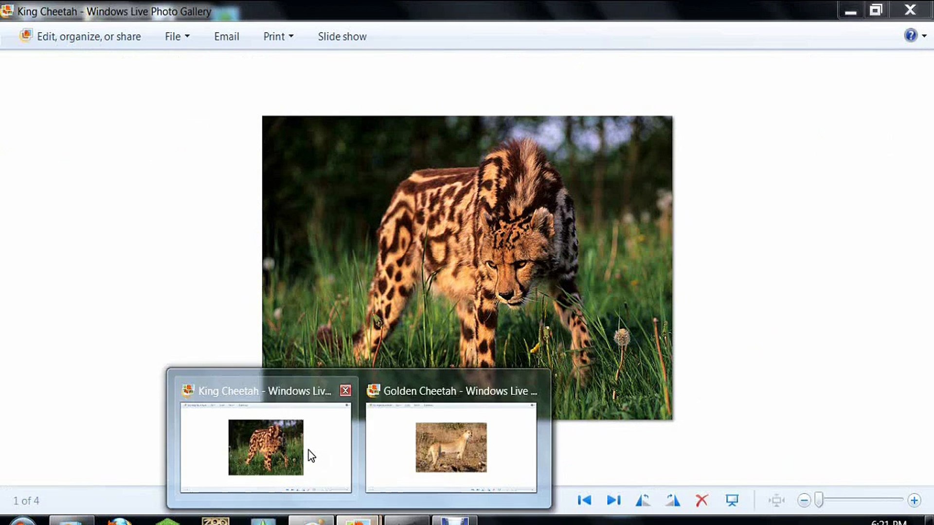Click the taskbar clock
This screenshot has width=934, height=525.
click(889, 523)
